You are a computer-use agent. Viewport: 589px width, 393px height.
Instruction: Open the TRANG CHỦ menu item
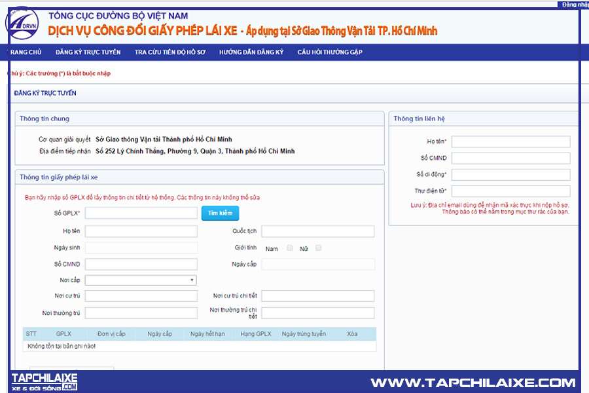pyautogui.click(x=26, y=52)
